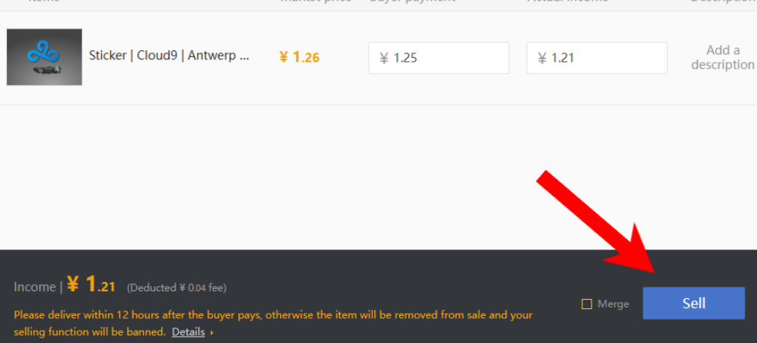Click the ¥ 1.26 market price
The width and height of the screenshot is (757, 343).
pos(299,58)
